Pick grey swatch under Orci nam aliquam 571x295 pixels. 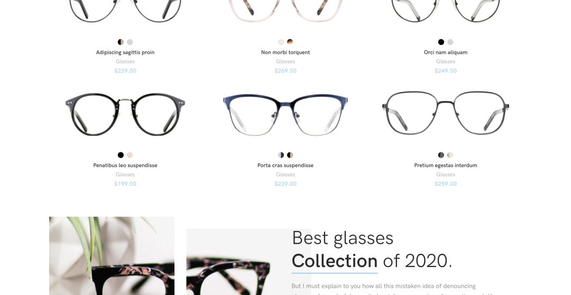click(x=450, y=42)
